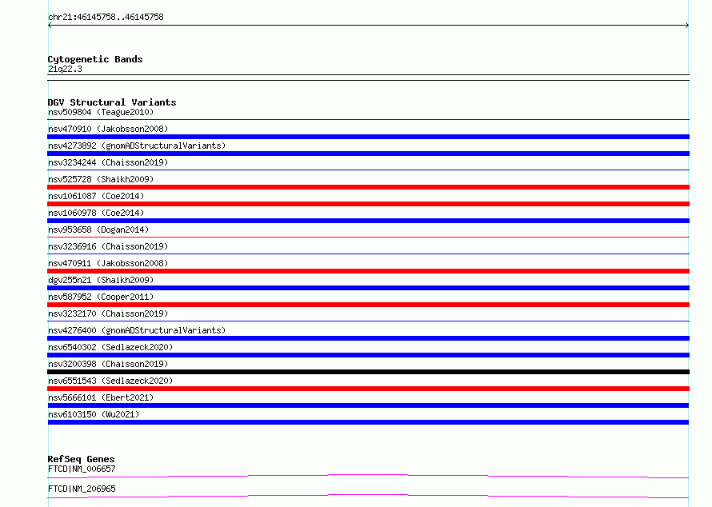
Task: Click the blue bar under nsv4273892
Action: tap(368, 154)
